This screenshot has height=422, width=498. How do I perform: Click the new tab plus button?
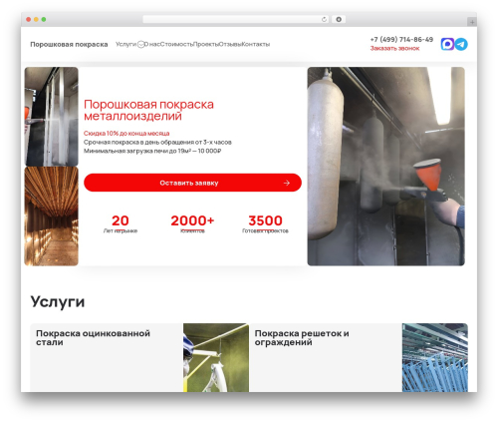pos(472,22)
